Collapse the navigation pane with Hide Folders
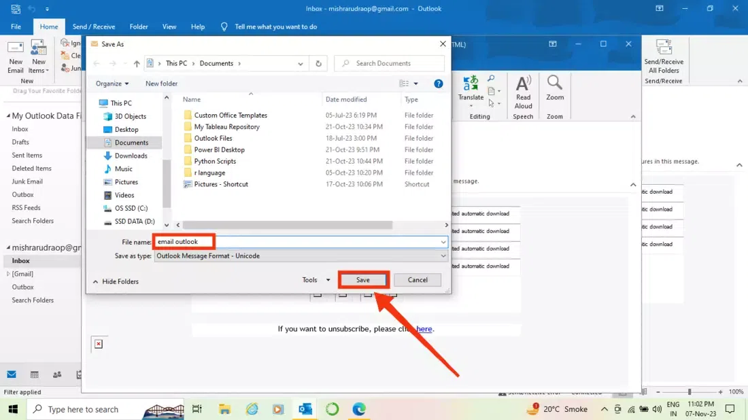The image size is (748, 420). (x=116, y=282)
